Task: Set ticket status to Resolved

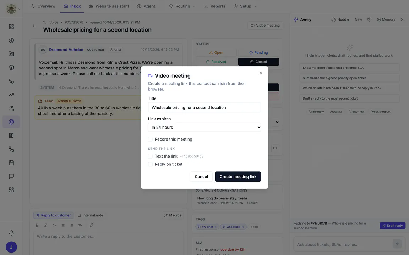Action: 216,62
